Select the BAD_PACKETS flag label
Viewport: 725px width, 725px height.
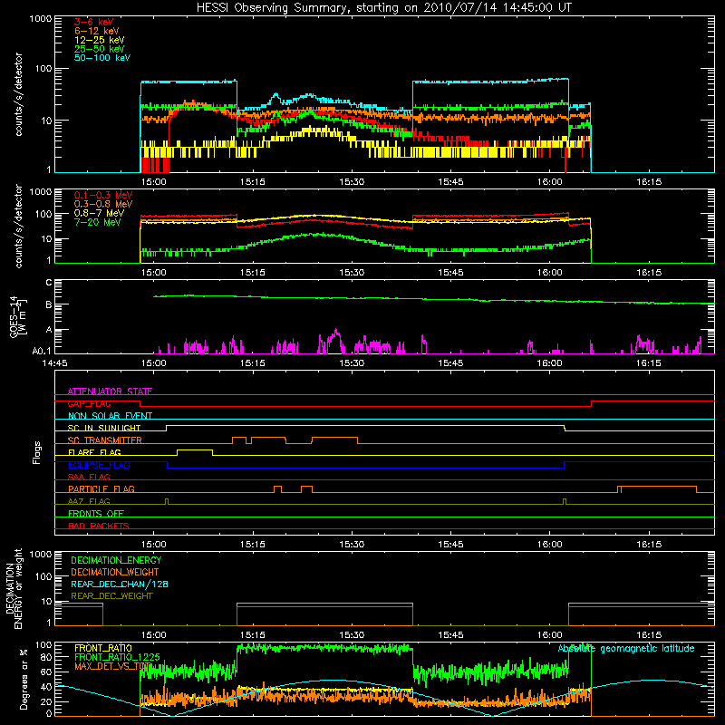99,526
